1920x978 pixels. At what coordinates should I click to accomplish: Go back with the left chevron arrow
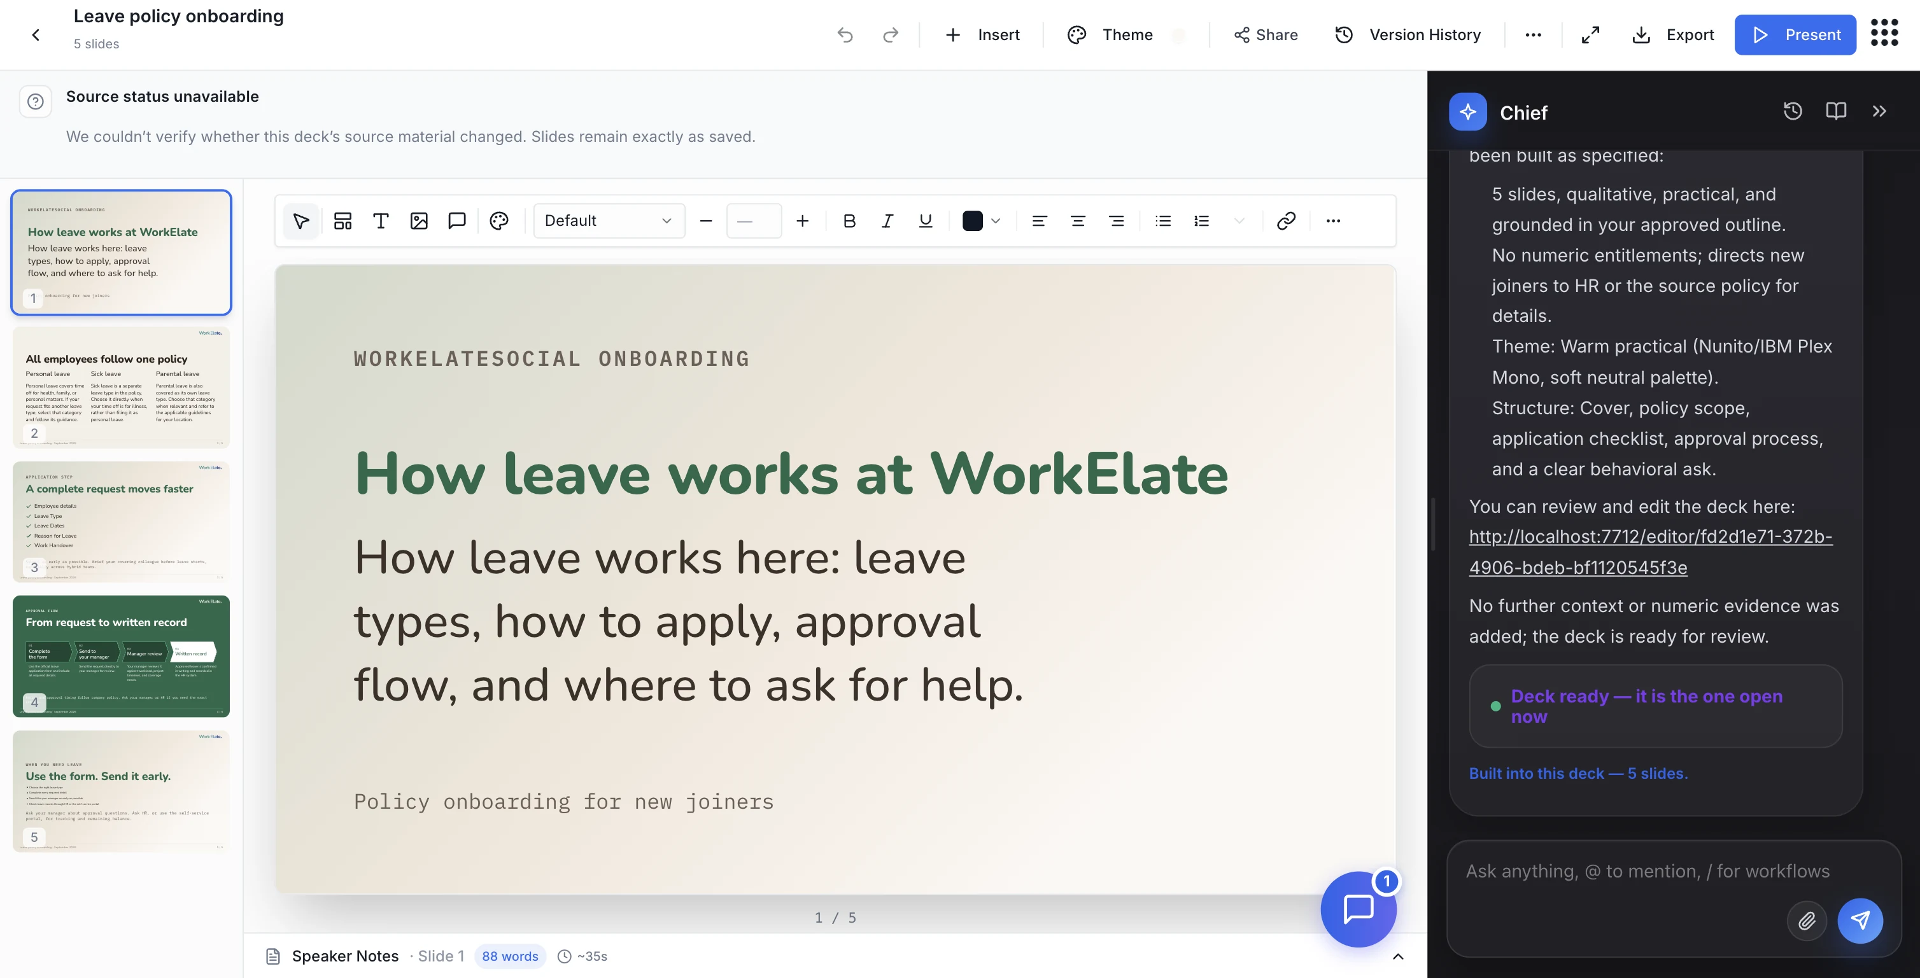pos(36,35)
